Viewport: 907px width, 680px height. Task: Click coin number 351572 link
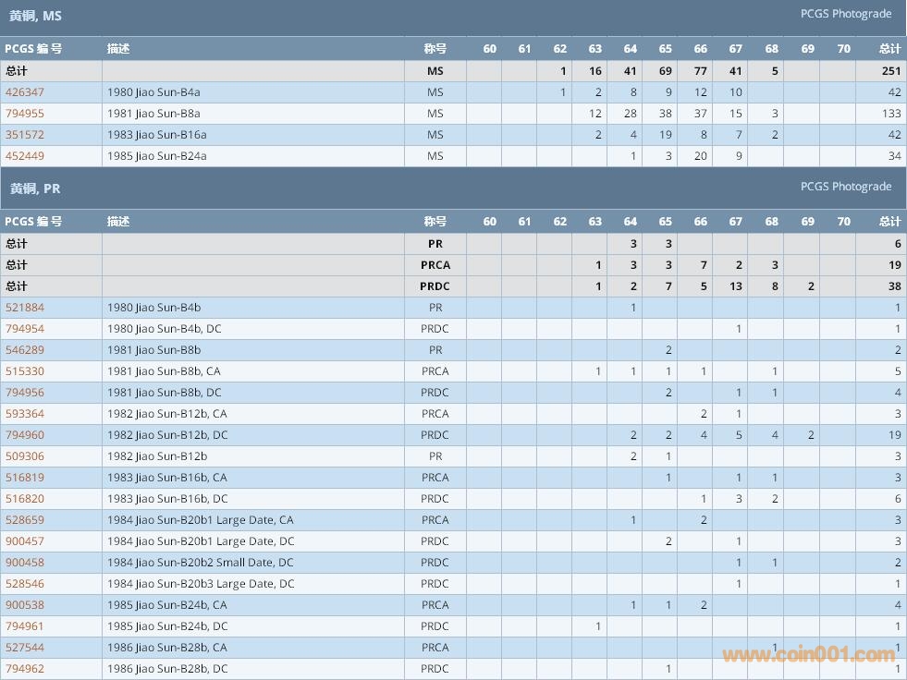point(25,135)
